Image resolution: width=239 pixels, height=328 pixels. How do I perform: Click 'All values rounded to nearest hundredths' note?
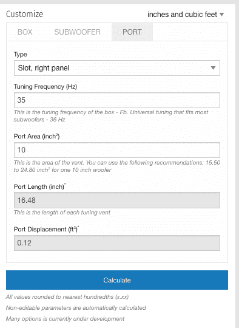tap(67, 297)
